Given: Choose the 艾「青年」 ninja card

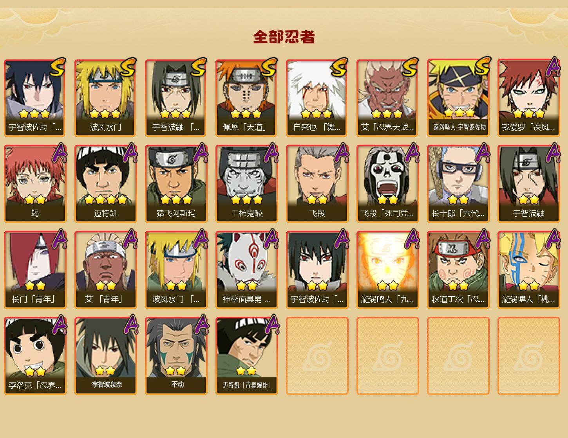Looking at the screenshot, I should pyautogui.click(x=105, y=270).
